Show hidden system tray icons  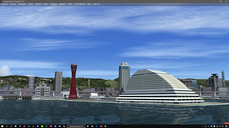point(203,126)
